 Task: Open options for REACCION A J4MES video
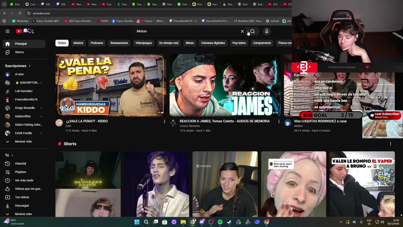279,121
